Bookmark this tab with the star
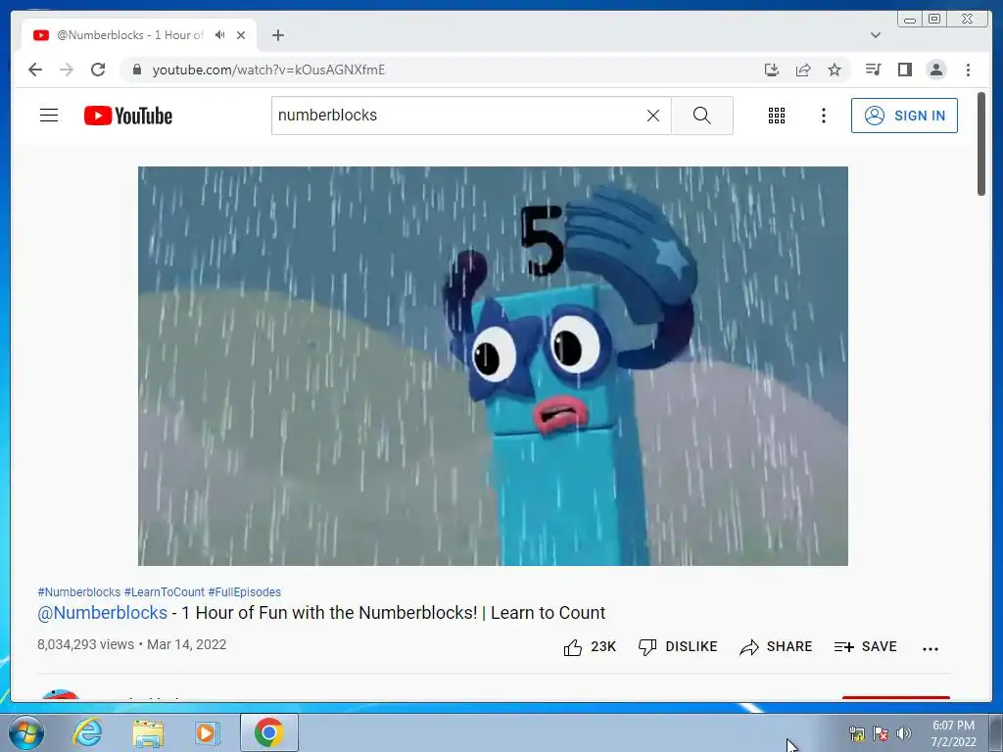Viewport: 1003px width, 752px height. click(x=835, y=70)
